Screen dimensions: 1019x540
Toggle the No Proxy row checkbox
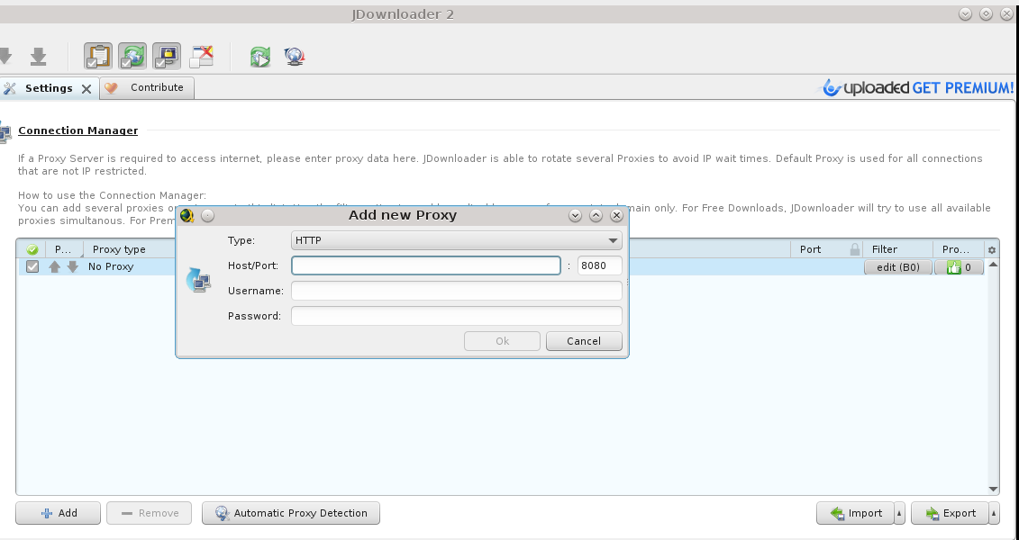[32, 266]
